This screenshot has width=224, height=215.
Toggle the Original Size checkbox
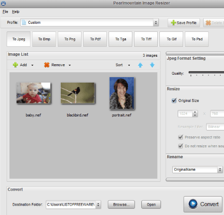click(x=174, y=101)
